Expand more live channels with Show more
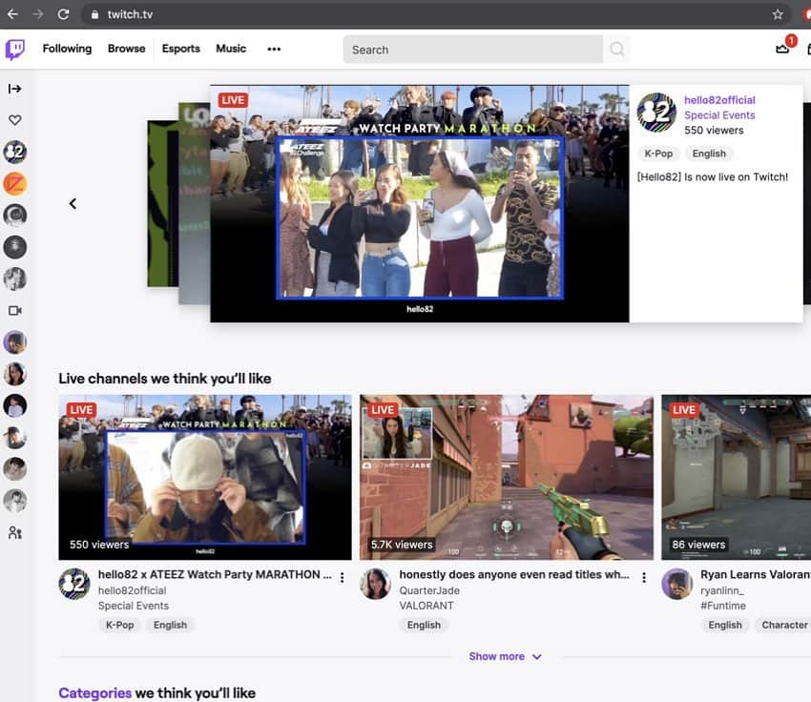 pyautogui.click(x=506, y=656)
